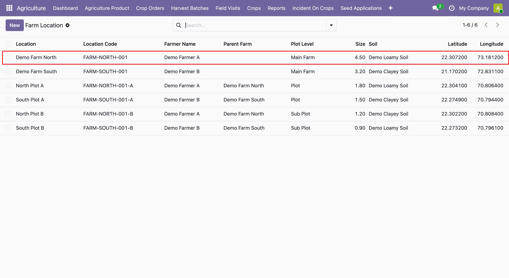Open the Crop Orders menu
Image resolution: width=509 pixels, height=278 pixels.
point(150,8)
